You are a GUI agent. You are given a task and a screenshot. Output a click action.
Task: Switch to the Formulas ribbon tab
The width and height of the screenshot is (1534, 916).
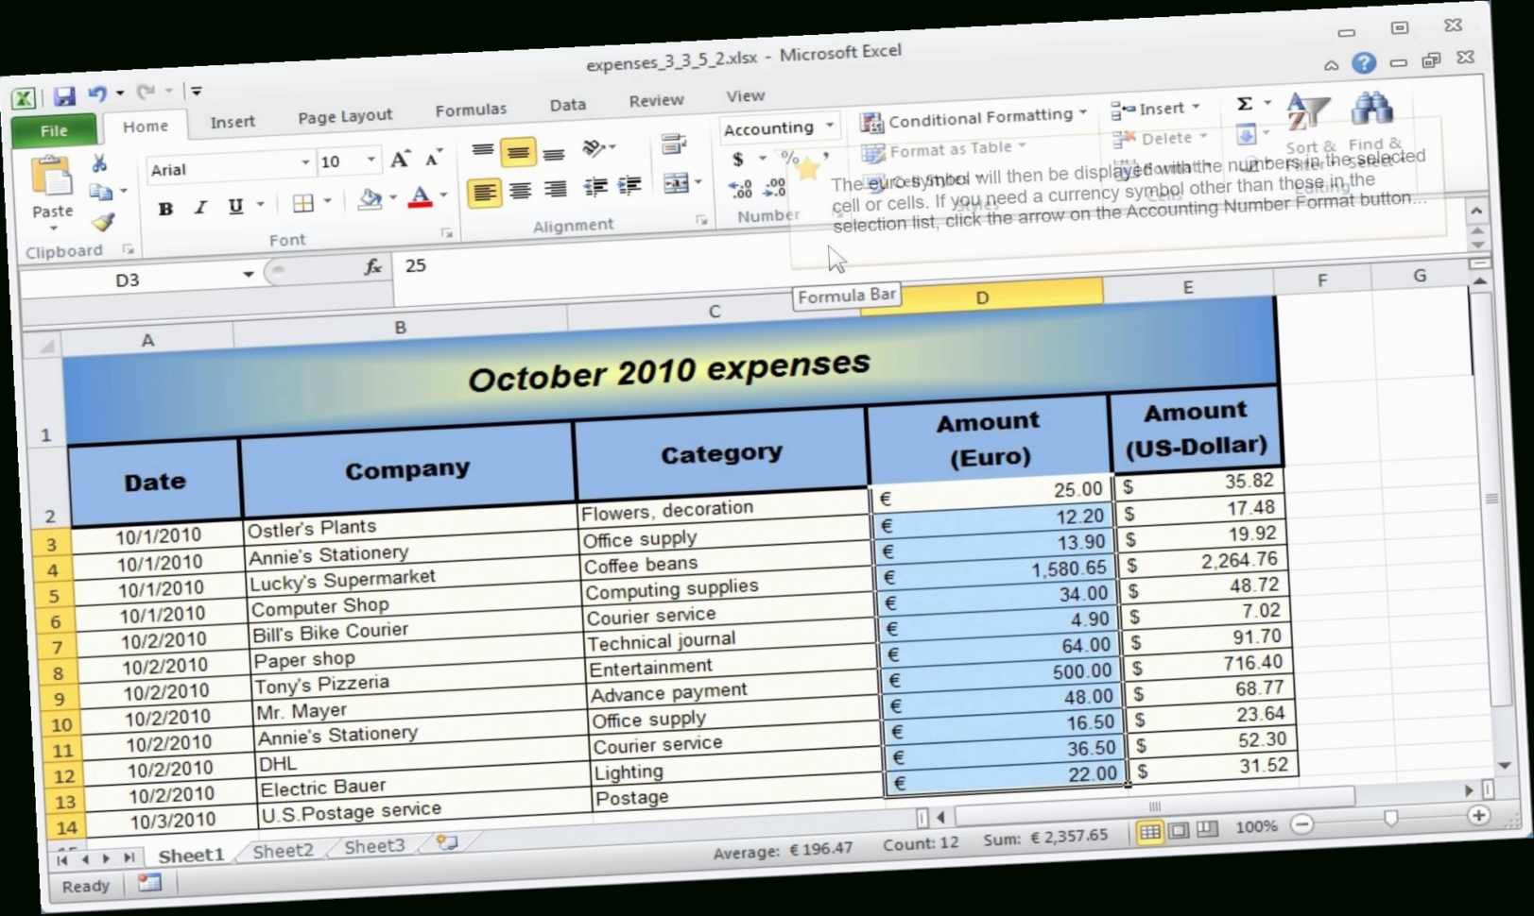point(471,110)
